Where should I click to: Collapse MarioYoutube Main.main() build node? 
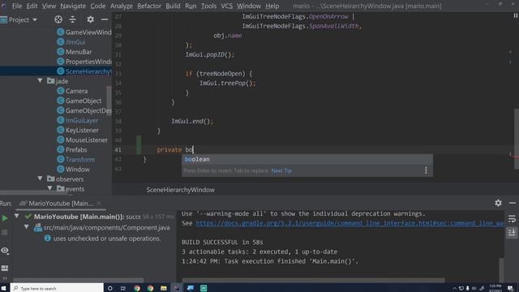click(x=16, y=217)
